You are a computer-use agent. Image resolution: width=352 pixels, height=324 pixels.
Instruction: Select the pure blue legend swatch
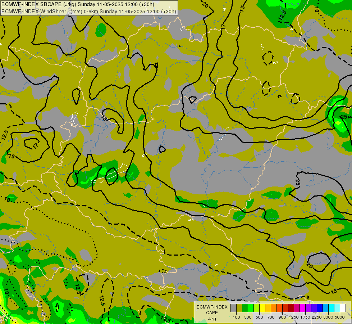click(320, 308)
